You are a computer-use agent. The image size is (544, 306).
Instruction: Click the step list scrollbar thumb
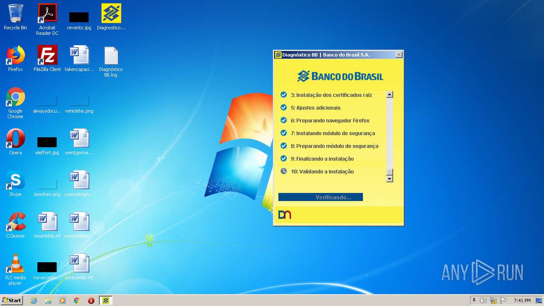point(389,172)
